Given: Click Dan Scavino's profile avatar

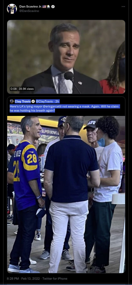Looking at the screenshot, I should click(x=12, y=8).
